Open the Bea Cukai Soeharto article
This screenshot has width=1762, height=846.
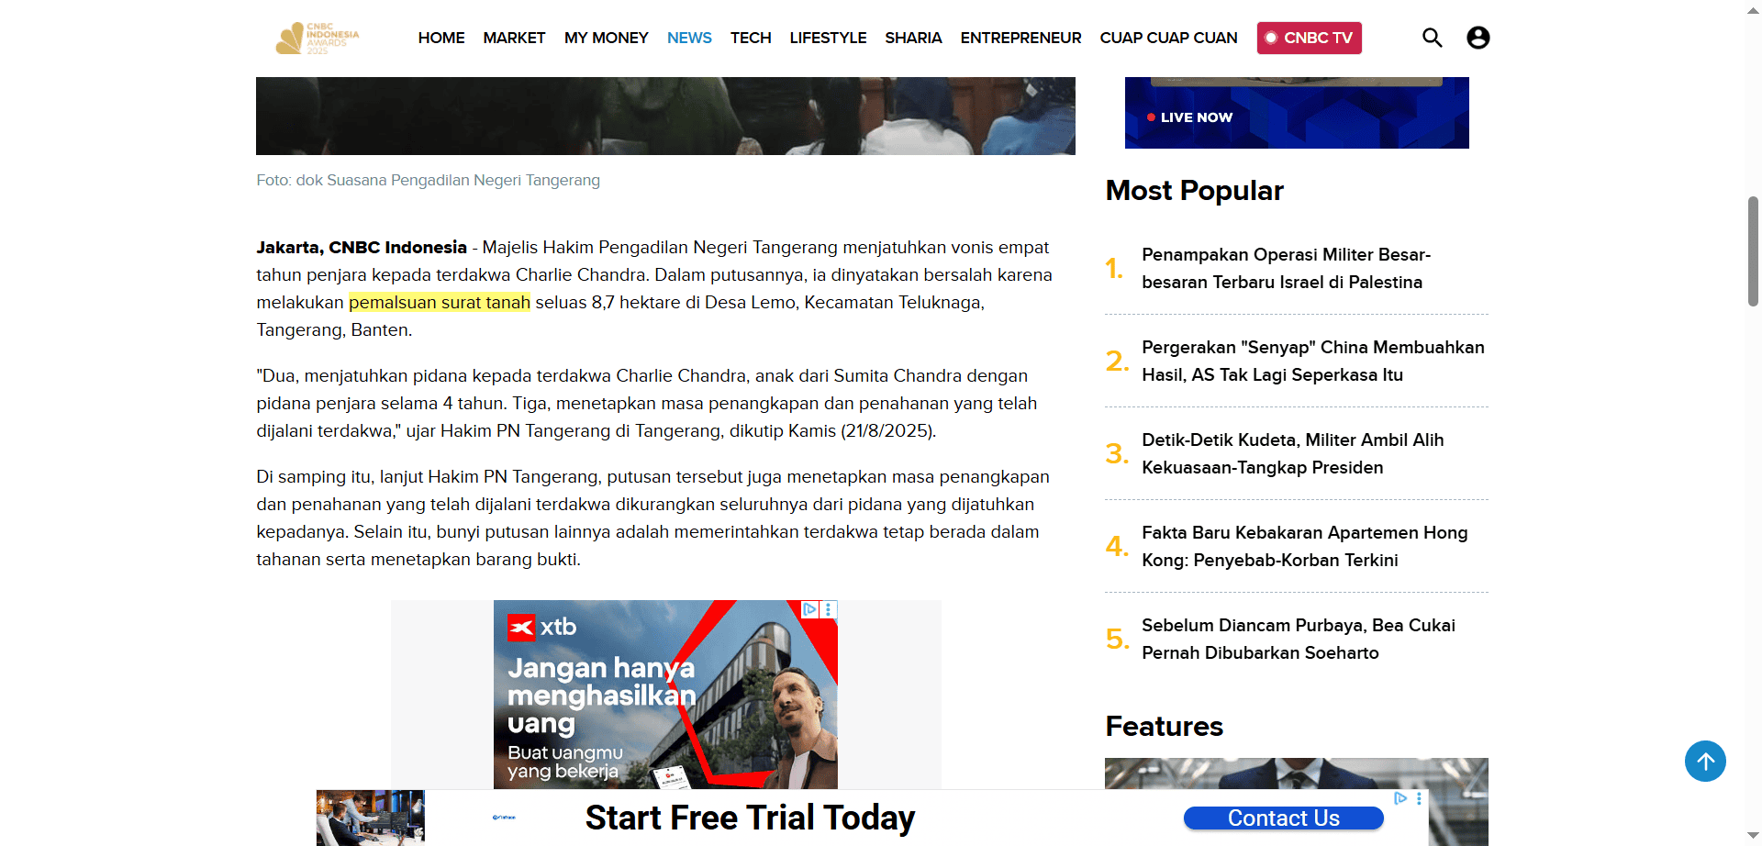point(1298,639)
